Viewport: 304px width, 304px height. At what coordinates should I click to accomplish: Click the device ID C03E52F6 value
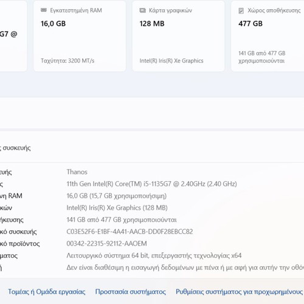coord(130,232)
